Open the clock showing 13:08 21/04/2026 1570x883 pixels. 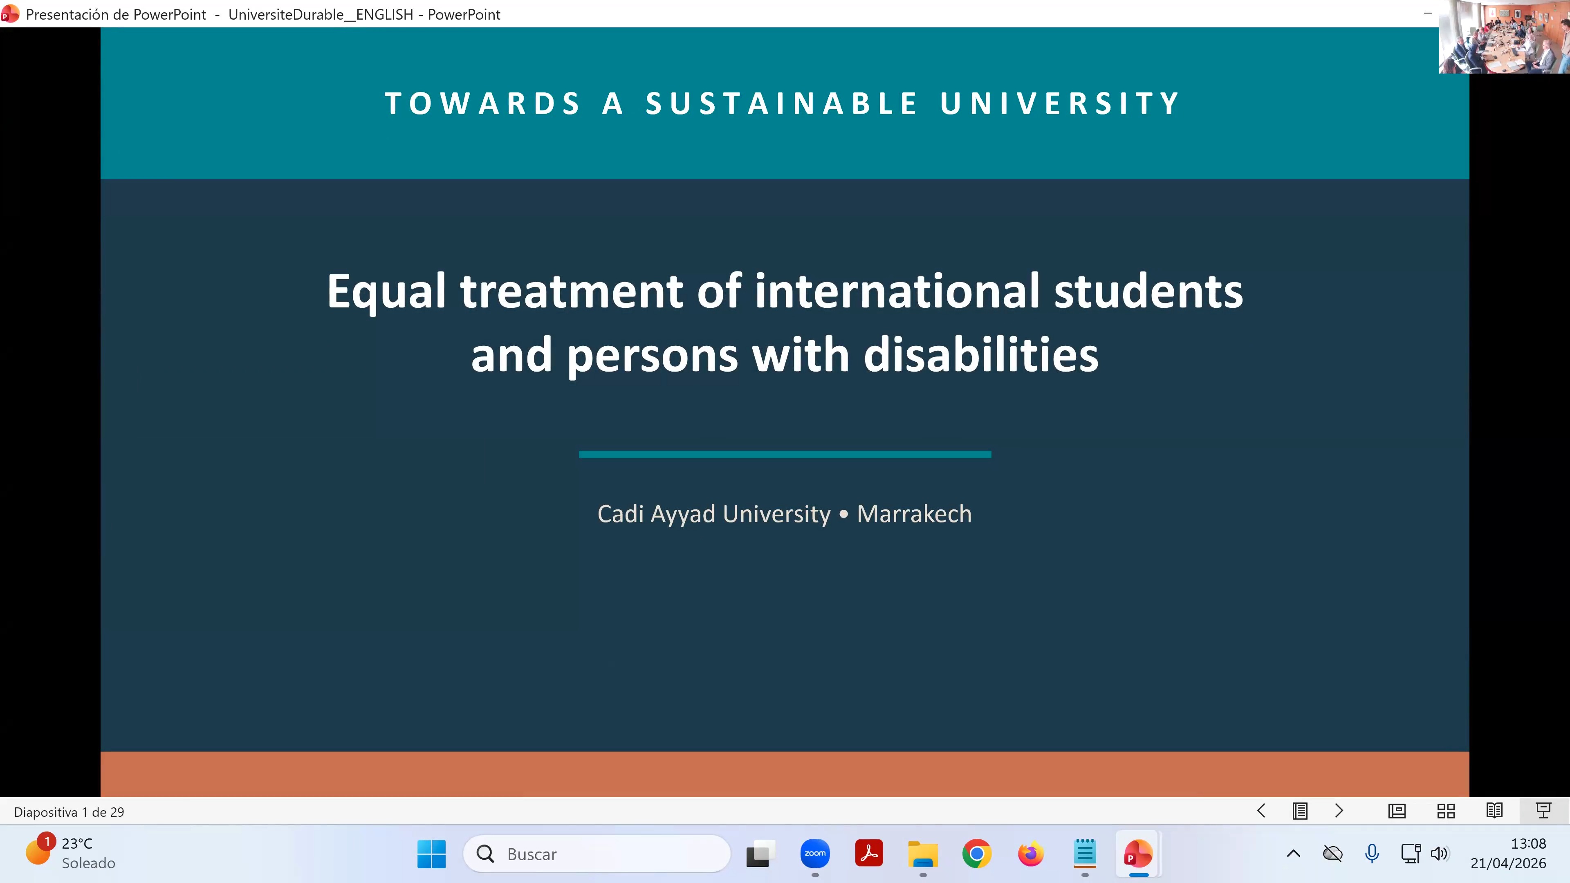click(1508, 853)
